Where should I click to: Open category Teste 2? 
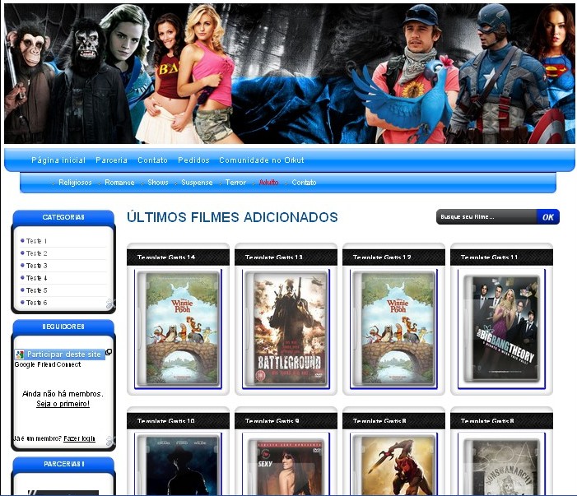coord(36,253)
